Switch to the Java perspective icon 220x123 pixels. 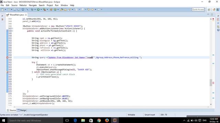coord(218,10)
